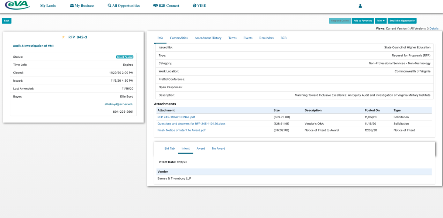Click the Back button
The height and width of the screenshot is (218, 443).
pyautogui.click(x=7, y=21)
